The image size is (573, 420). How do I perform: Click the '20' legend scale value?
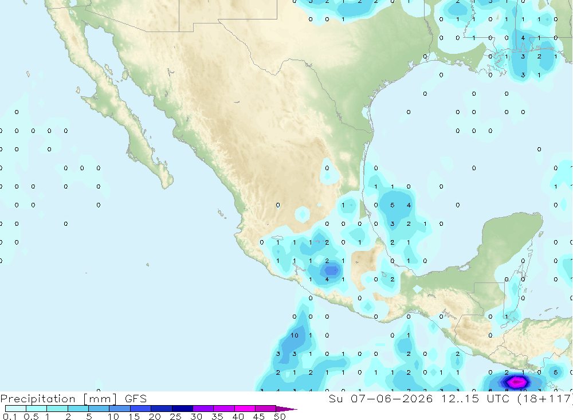[155, 417]
